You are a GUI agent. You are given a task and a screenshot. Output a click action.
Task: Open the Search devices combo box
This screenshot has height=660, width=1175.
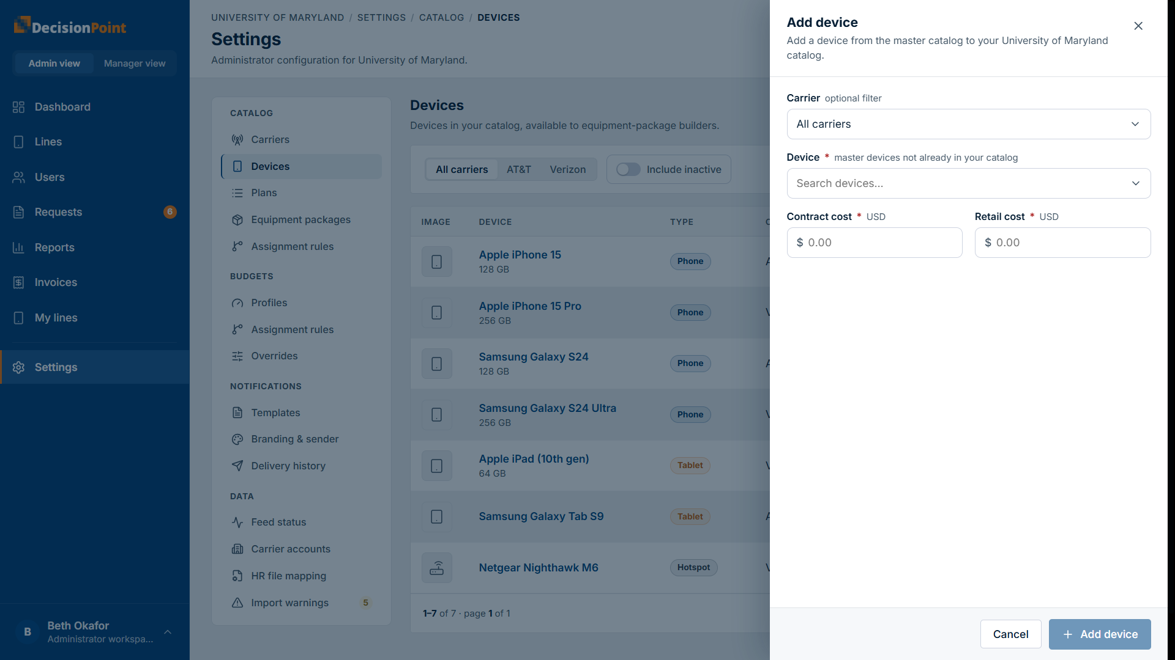pos(968,183)
